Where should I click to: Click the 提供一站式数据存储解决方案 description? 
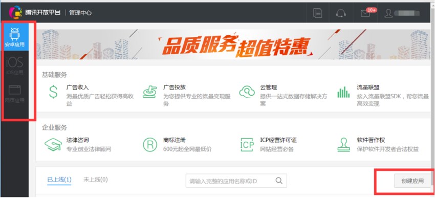click(x=293, y=100)
